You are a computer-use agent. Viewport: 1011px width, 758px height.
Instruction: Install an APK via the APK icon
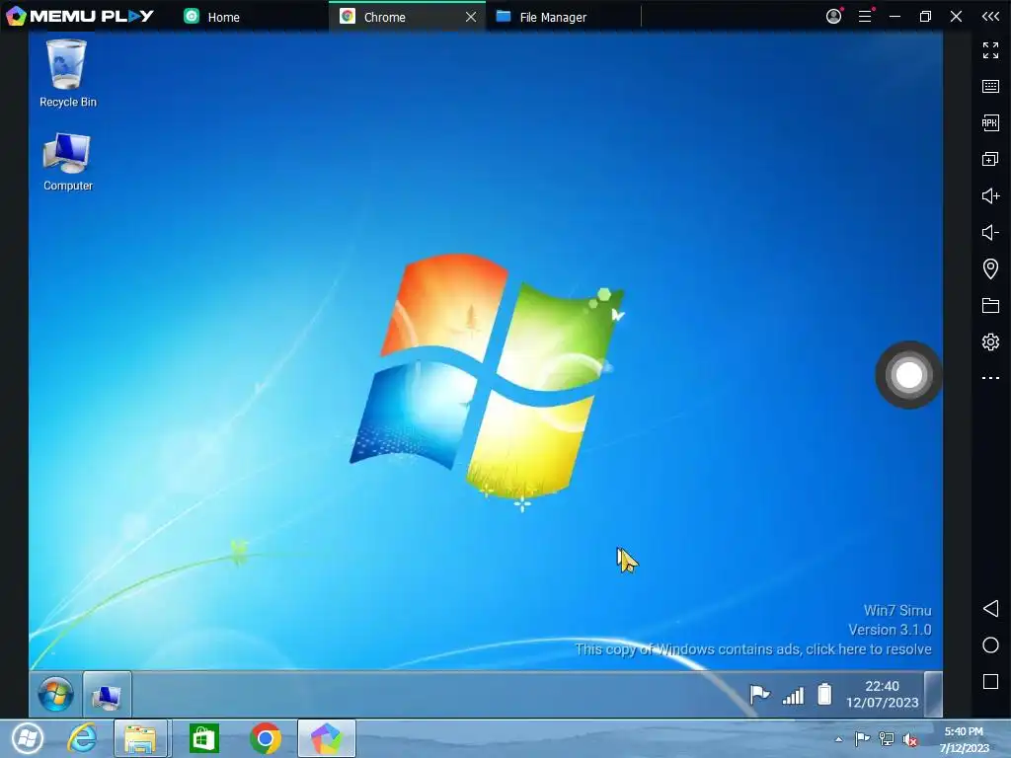coord(990,122)
